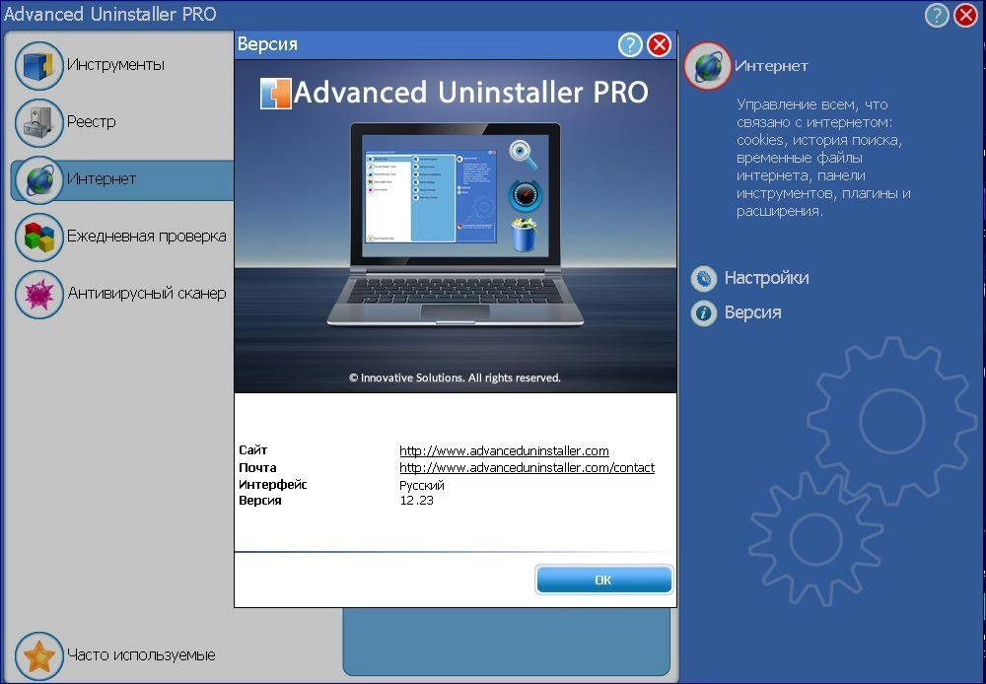The width and height of the screenshot is (986, 684).
Task: Click the laptop splash image
Action: click(456, 224)
